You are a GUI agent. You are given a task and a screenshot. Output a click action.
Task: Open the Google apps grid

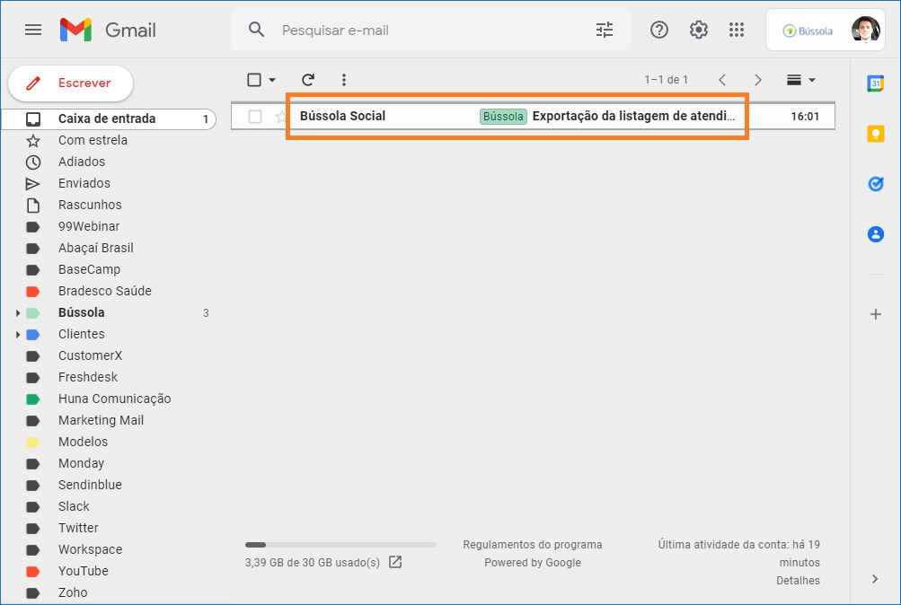click(736, 30)
